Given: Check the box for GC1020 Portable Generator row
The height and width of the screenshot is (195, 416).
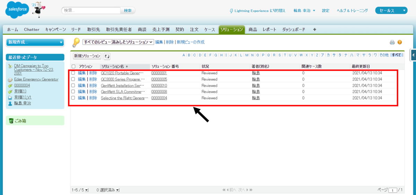Looking at the screenshot, I should [x=73, y=73].
